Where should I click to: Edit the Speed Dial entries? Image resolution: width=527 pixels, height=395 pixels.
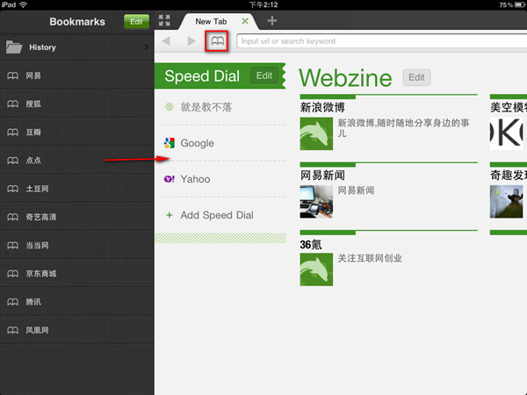(264, 75)
